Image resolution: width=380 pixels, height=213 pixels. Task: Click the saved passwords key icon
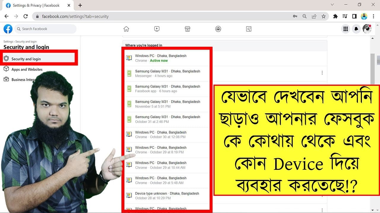click(295, 16)
